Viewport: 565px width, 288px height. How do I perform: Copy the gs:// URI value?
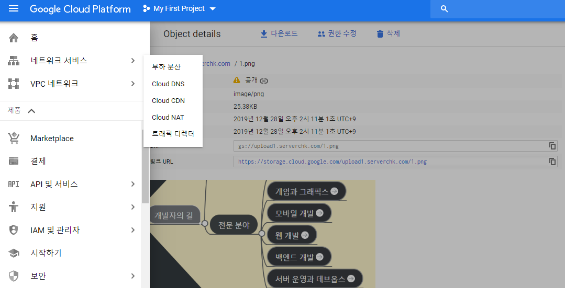click(552, 146)
